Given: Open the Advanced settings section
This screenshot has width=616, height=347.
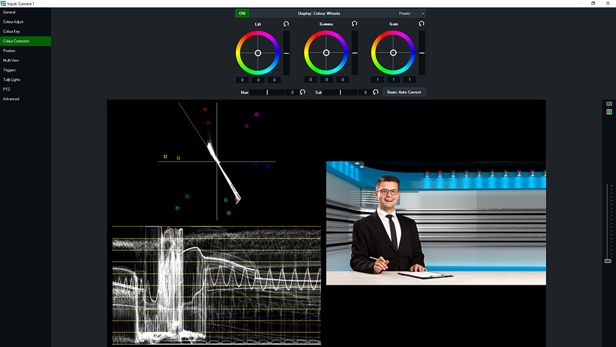Looking at the screenshot, I should coord(11,99).
